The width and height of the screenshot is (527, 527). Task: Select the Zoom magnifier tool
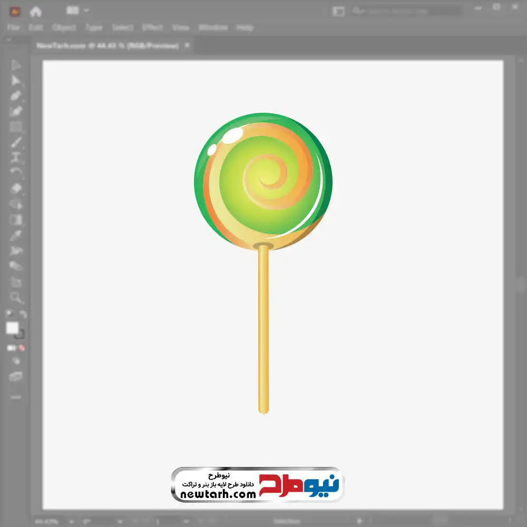(x=16, y=298)
